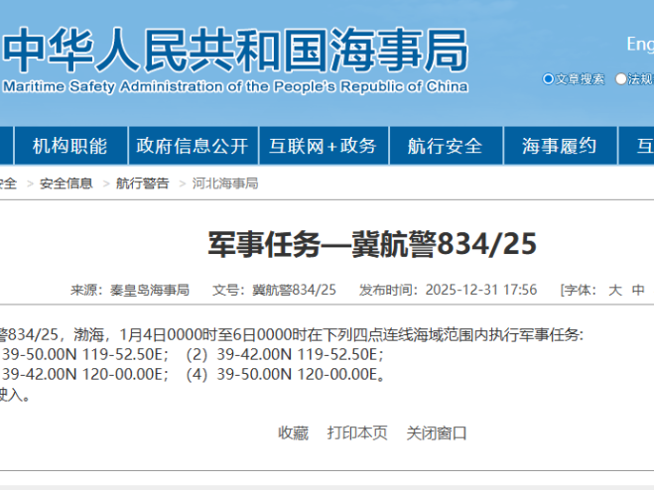Open the 互联网+政务 navigation menu

pos(323,147)
